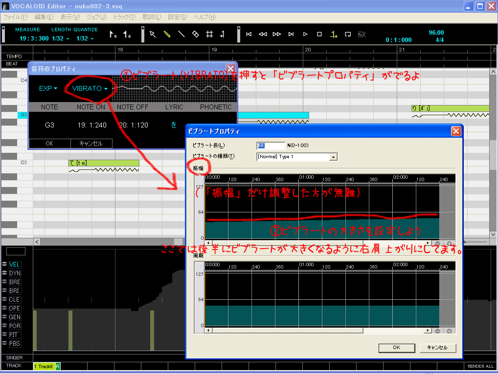Select the line drawing tool
The width and height of the screenshot is (498, 374).
[x=181, y=34]
